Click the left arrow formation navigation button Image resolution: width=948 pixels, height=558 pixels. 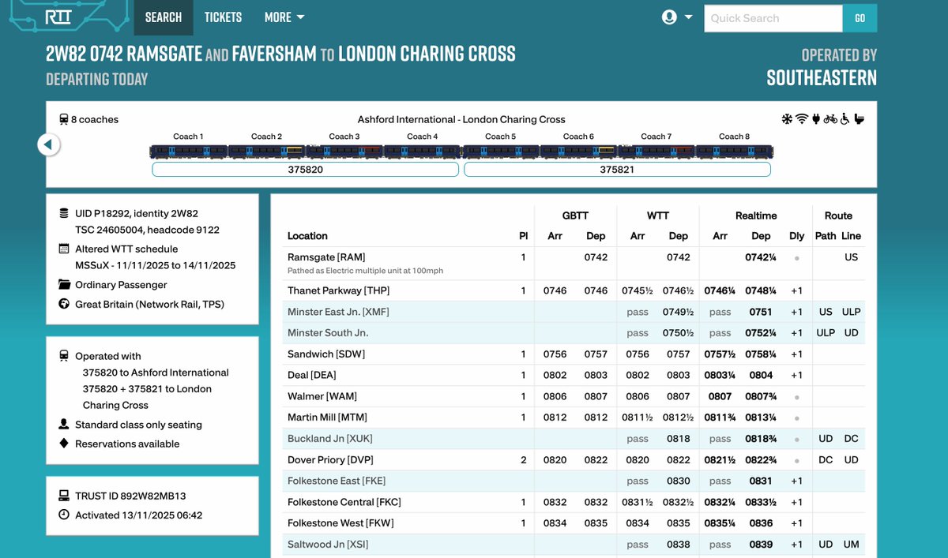click(x=48, y=144)
